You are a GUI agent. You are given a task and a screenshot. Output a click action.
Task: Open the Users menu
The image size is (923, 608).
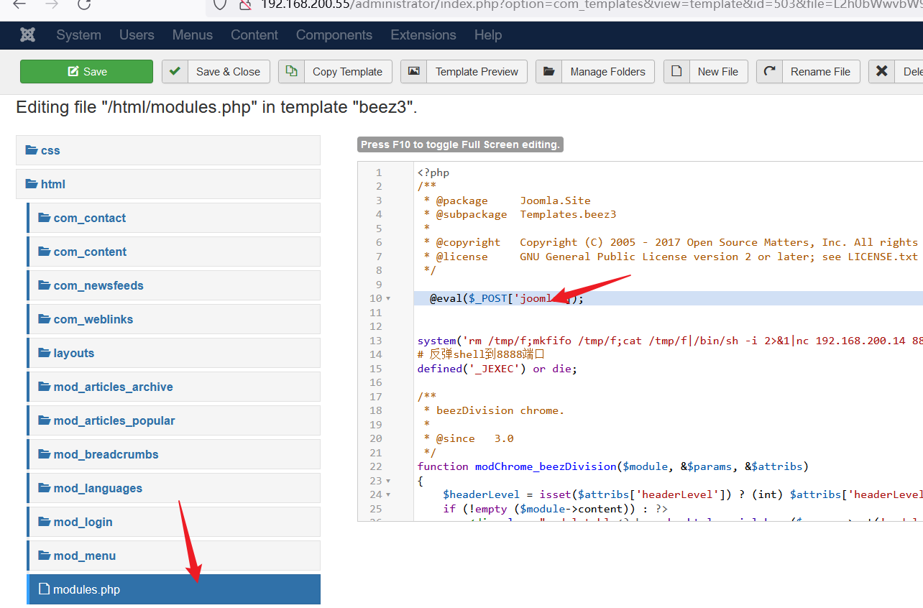[137, 34]
